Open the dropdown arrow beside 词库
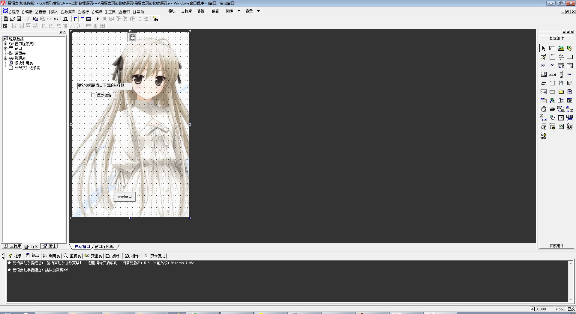The width and height of the screenshot is (576, 314). pos(239,11)
